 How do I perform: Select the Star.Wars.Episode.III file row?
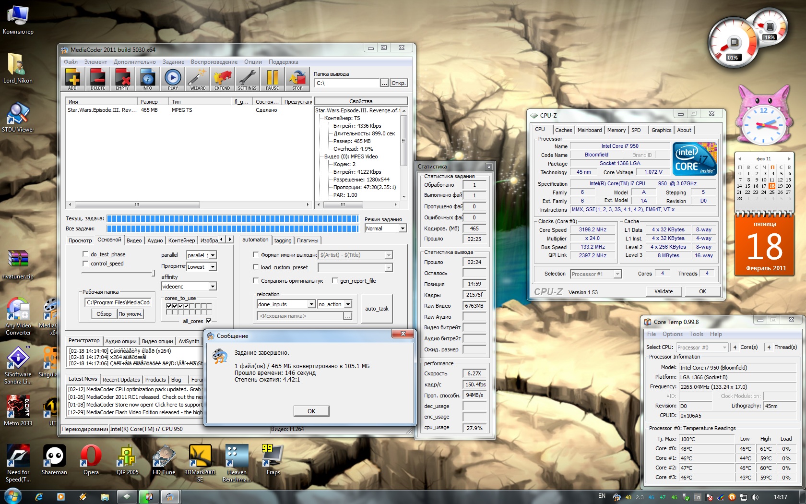(189, 110)
